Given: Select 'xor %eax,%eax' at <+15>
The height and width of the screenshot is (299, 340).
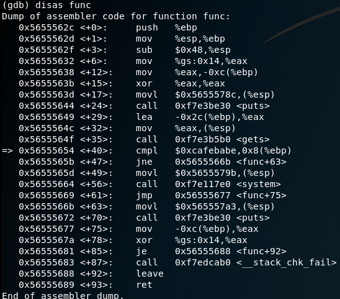Looking at the screenshot, I should (x=181, y=84).
